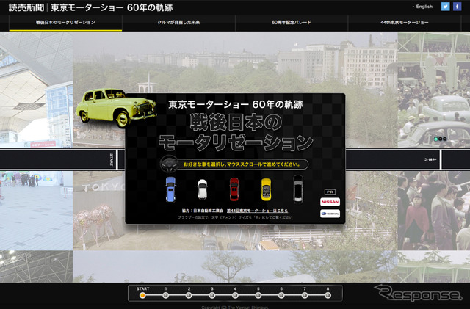Screen dimensions: 470x309
Task: Switch language to English
Action: tap(424, 7)
